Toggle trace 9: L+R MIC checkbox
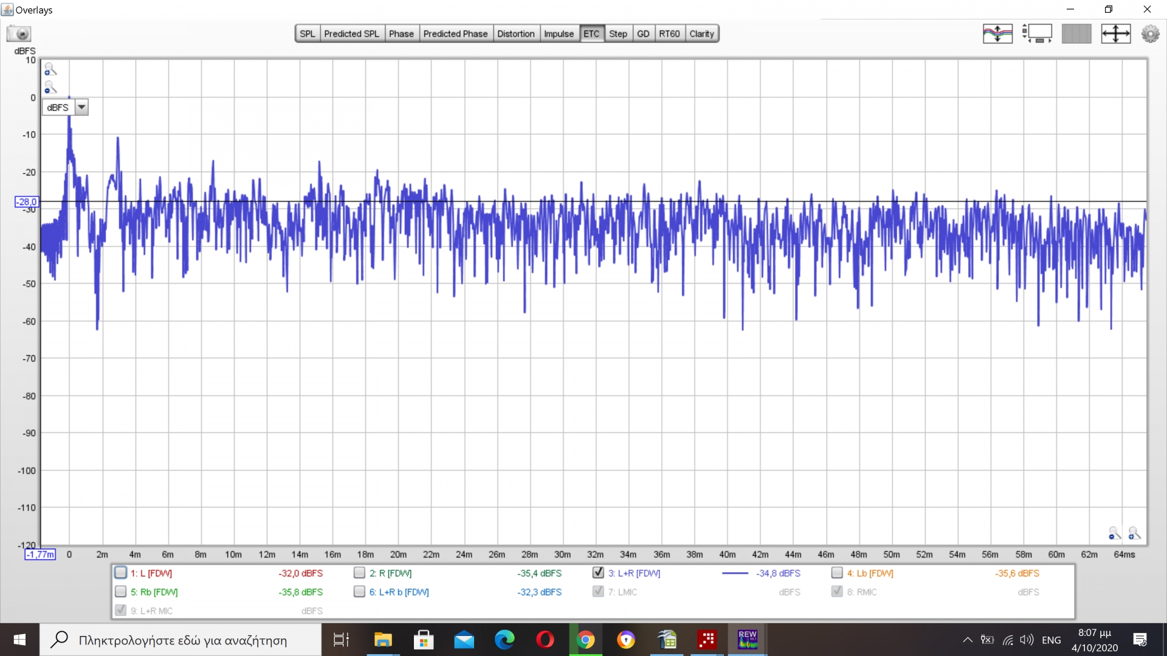Viewport: 1167px width, 656px height. click(x=120, y=610)
